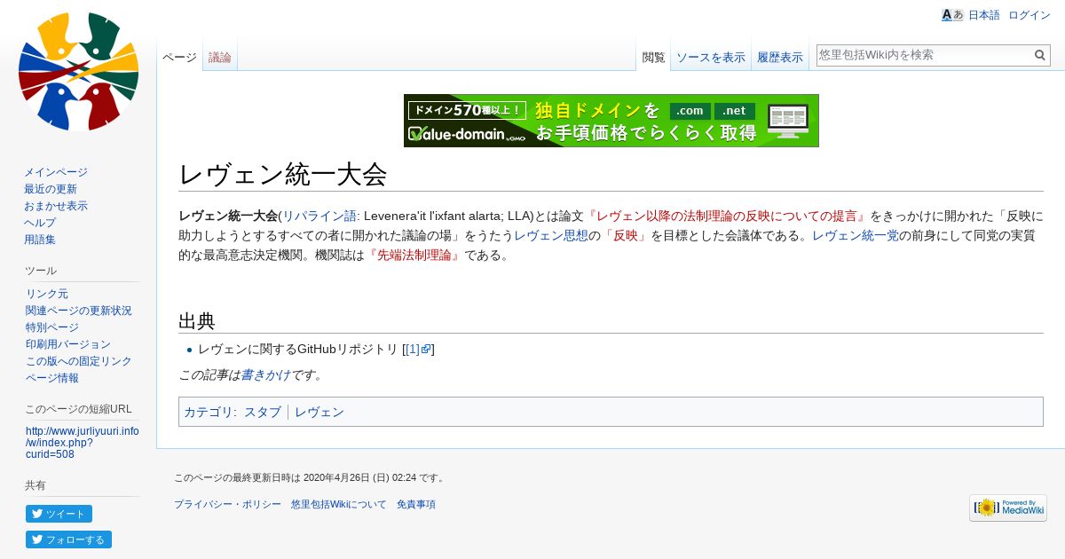Follow the リパライン語 link
Viewport: 1065px width, 559px height.
pos(319,216)
